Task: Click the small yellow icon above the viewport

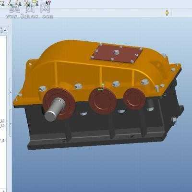Action: click(167, 13)
